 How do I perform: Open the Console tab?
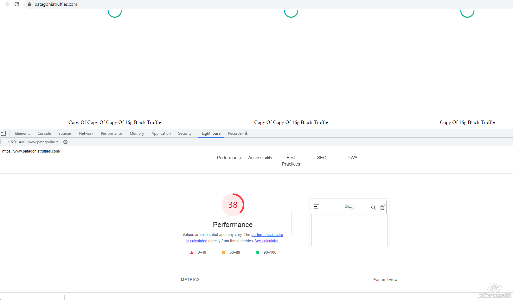coord(44,134)
